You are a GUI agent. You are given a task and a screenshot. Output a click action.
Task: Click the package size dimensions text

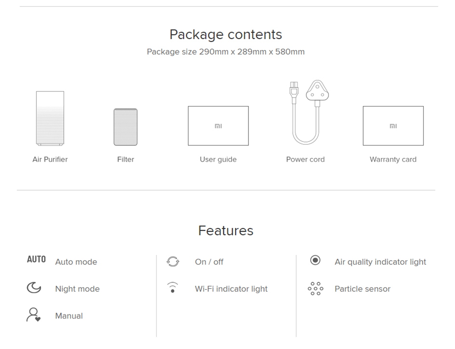click(226, 52)
